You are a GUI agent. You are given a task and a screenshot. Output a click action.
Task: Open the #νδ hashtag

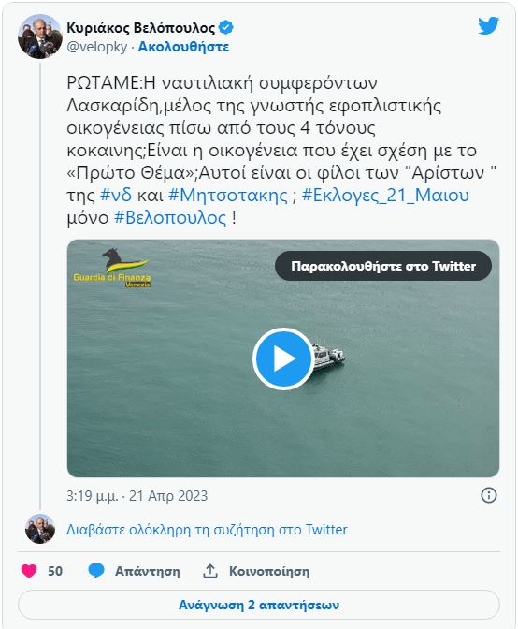116,196
